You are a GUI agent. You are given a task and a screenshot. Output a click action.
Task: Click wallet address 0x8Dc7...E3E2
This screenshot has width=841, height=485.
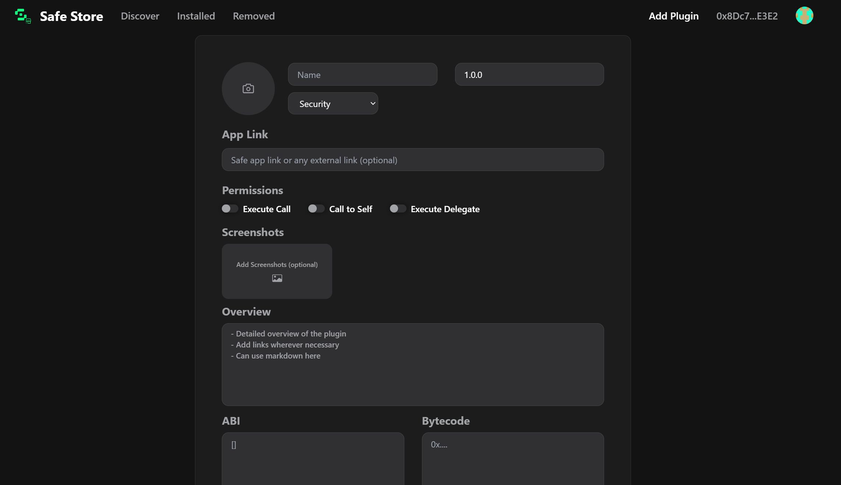[747, 16]
